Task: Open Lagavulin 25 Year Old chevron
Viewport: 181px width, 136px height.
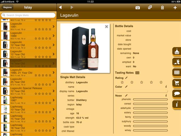Action: (x=53, y=82)
